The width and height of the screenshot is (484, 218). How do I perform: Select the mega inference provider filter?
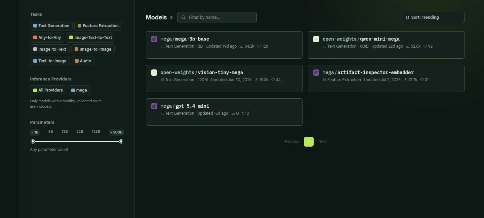(79, 90)
